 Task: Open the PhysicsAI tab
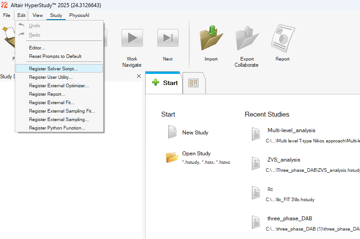79,15
